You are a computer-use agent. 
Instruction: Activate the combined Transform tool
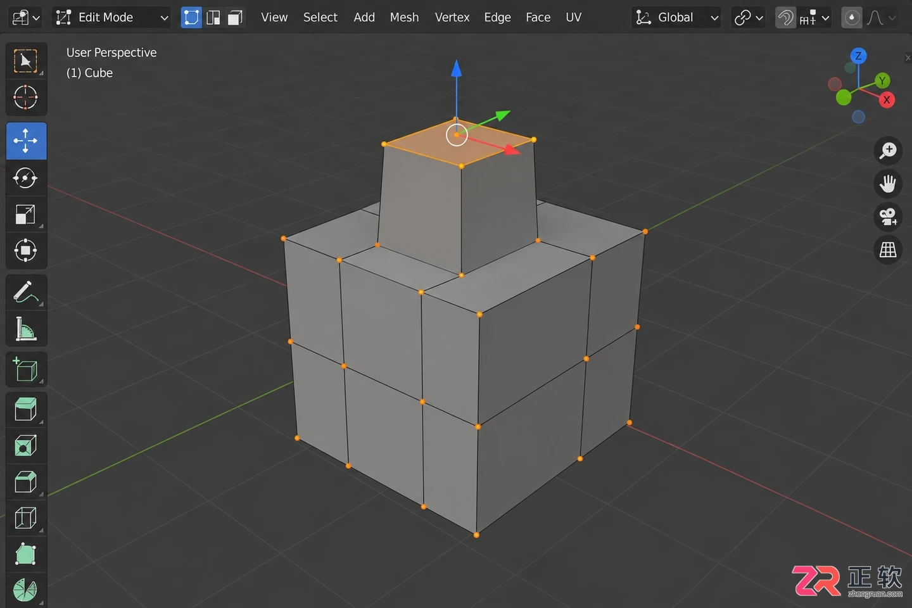point(26,250)
